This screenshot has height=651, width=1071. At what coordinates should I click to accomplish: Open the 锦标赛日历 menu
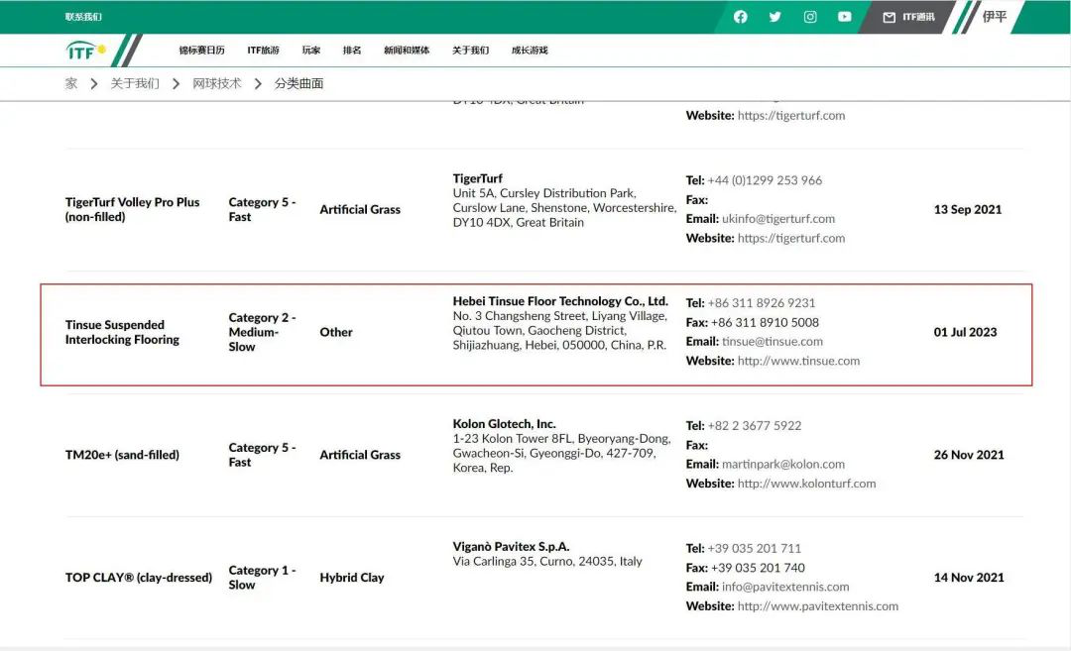point(201,50)
